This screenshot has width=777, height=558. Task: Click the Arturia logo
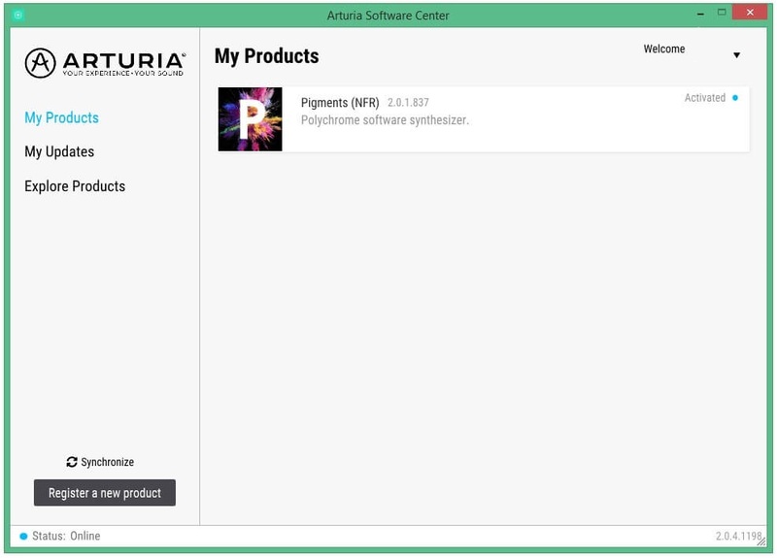pos(105,63)
